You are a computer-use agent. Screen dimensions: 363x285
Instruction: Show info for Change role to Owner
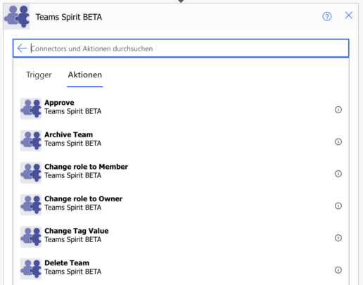[338, 206]
